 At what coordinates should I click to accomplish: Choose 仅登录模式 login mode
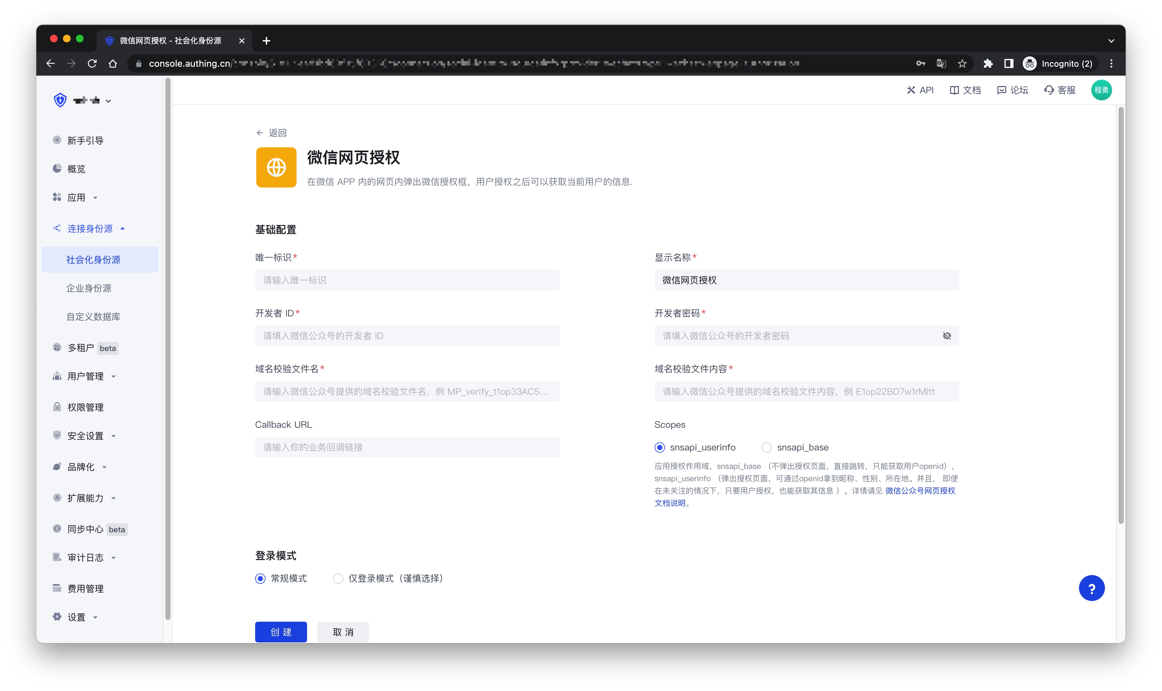pos(338,578)
